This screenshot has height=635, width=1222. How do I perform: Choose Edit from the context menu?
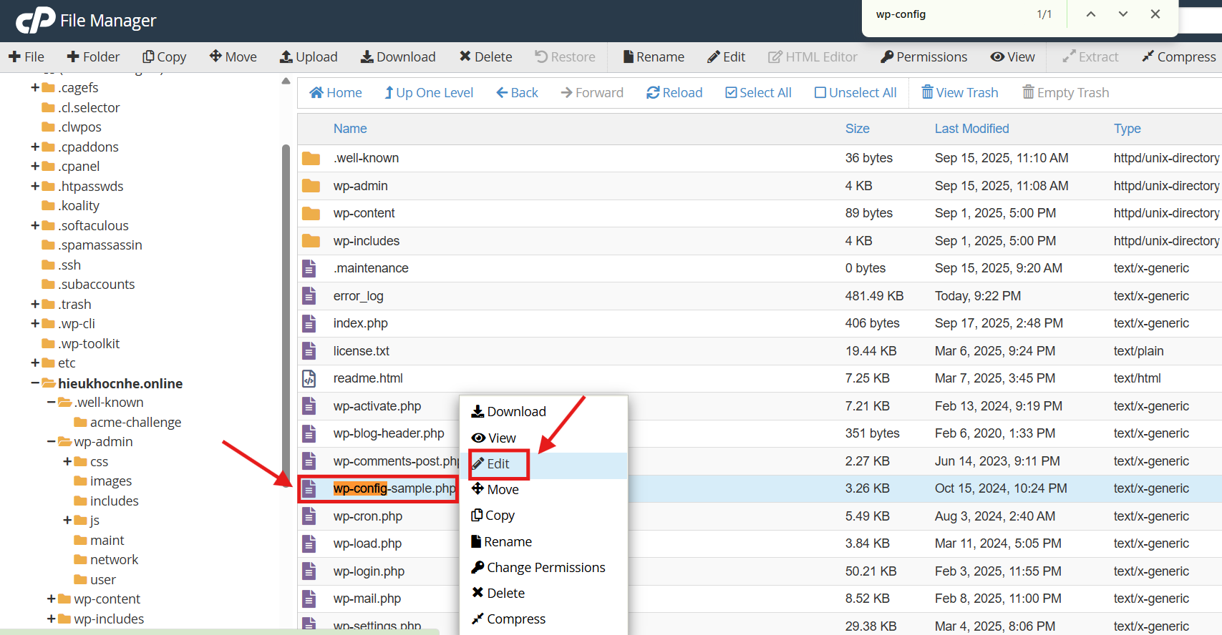coord(498,463)
